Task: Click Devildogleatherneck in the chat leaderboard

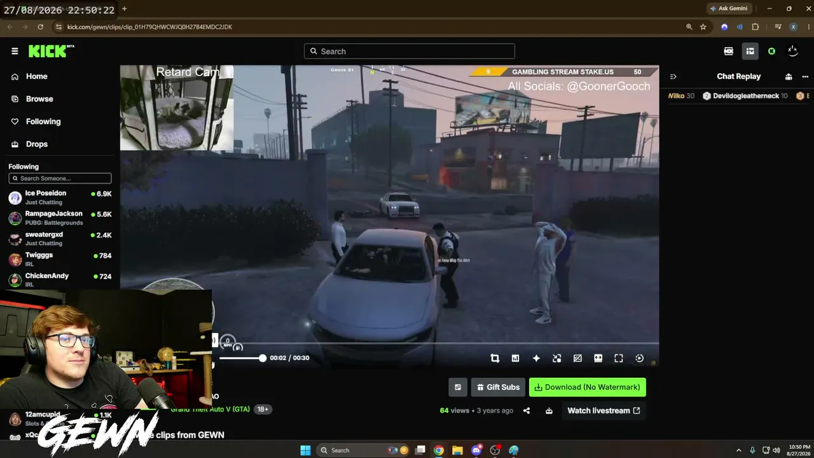Action: pyautogui.click(x=745, y=96)
